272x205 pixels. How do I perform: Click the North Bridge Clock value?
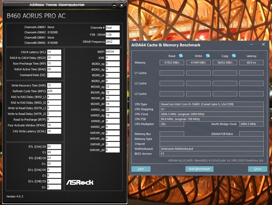[251, 124]
